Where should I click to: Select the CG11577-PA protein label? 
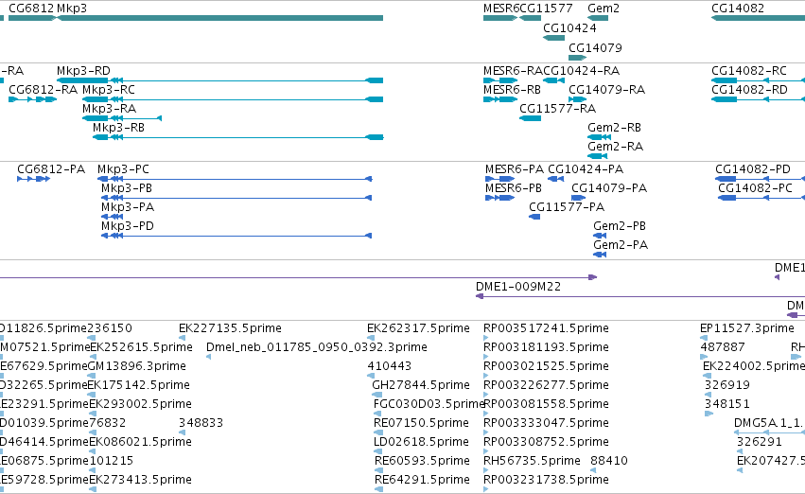[x=567, y=207]
